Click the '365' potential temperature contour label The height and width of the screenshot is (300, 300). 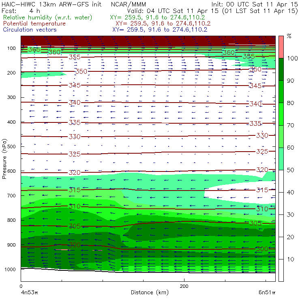[x=34, y=50]
